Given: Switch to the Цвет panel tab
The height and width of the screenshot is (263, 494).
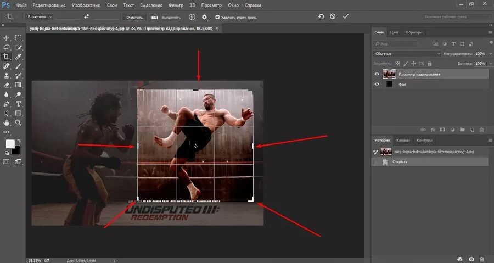Looking at the screenshot, I should coord(394,32).
